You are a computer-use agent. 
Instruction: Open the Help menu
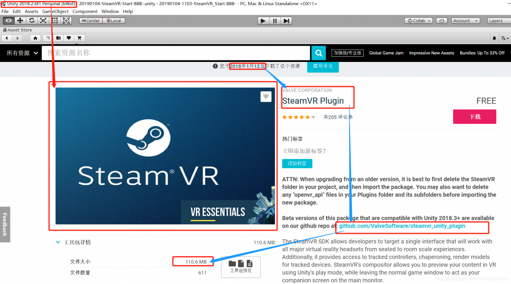(128, 12)
